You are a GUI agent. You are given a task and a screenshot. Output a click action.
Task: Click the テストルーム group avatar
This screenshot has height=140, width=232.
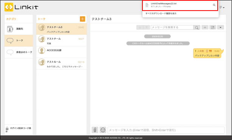pos(42,62)
